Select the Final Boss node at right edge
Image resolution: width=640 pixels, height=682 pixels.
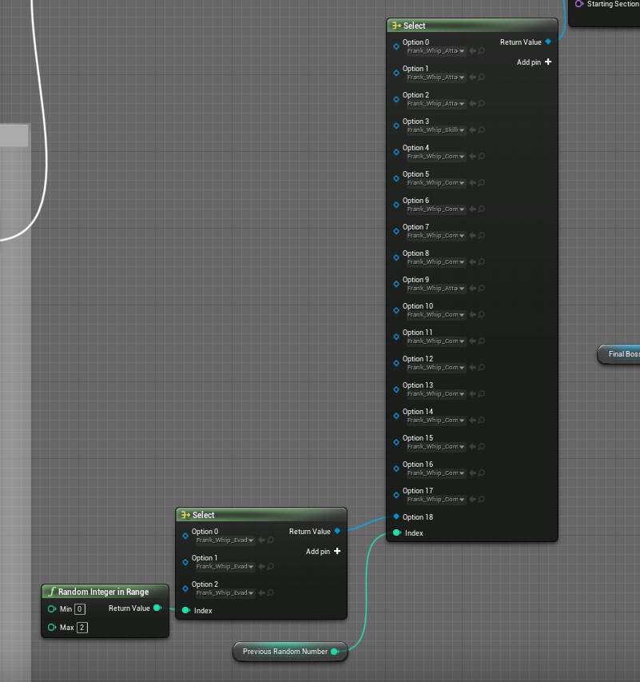[622, 354]
